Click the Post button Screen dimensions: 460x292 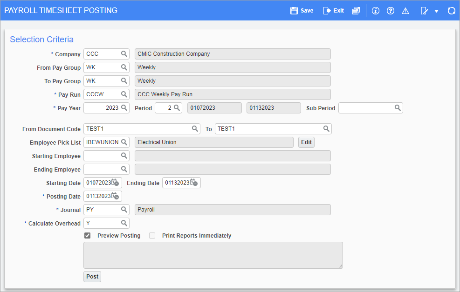[92, 277]
